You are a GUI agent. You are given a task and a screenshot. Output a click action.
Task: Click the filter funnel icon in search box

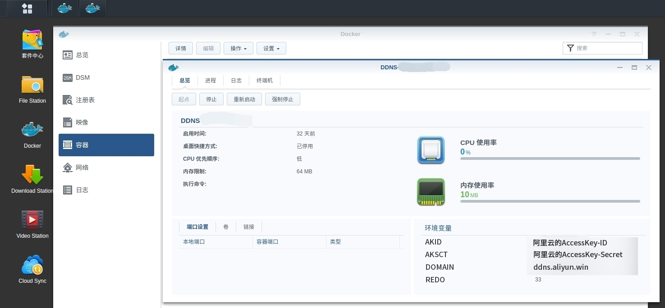pos(570,48)
